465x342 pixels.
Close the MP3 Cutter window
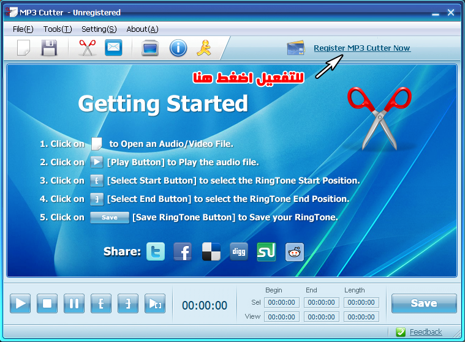point(451,12)
